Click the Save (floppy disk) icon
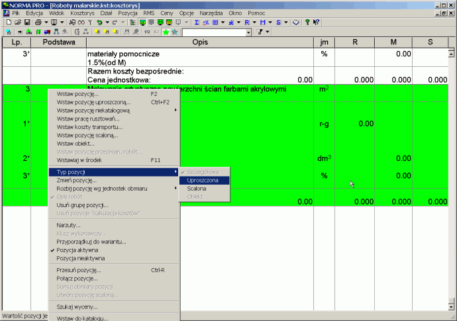Viewport: 457px width, 321px height. click(x=26, y=23)
